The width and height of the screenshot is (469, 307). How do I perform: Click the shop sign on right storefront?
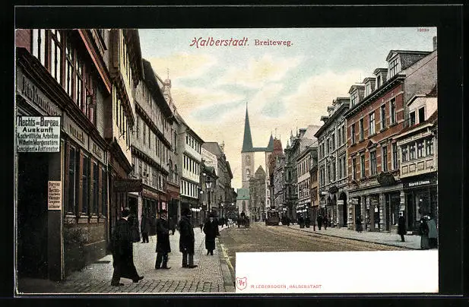click(419, 183)
